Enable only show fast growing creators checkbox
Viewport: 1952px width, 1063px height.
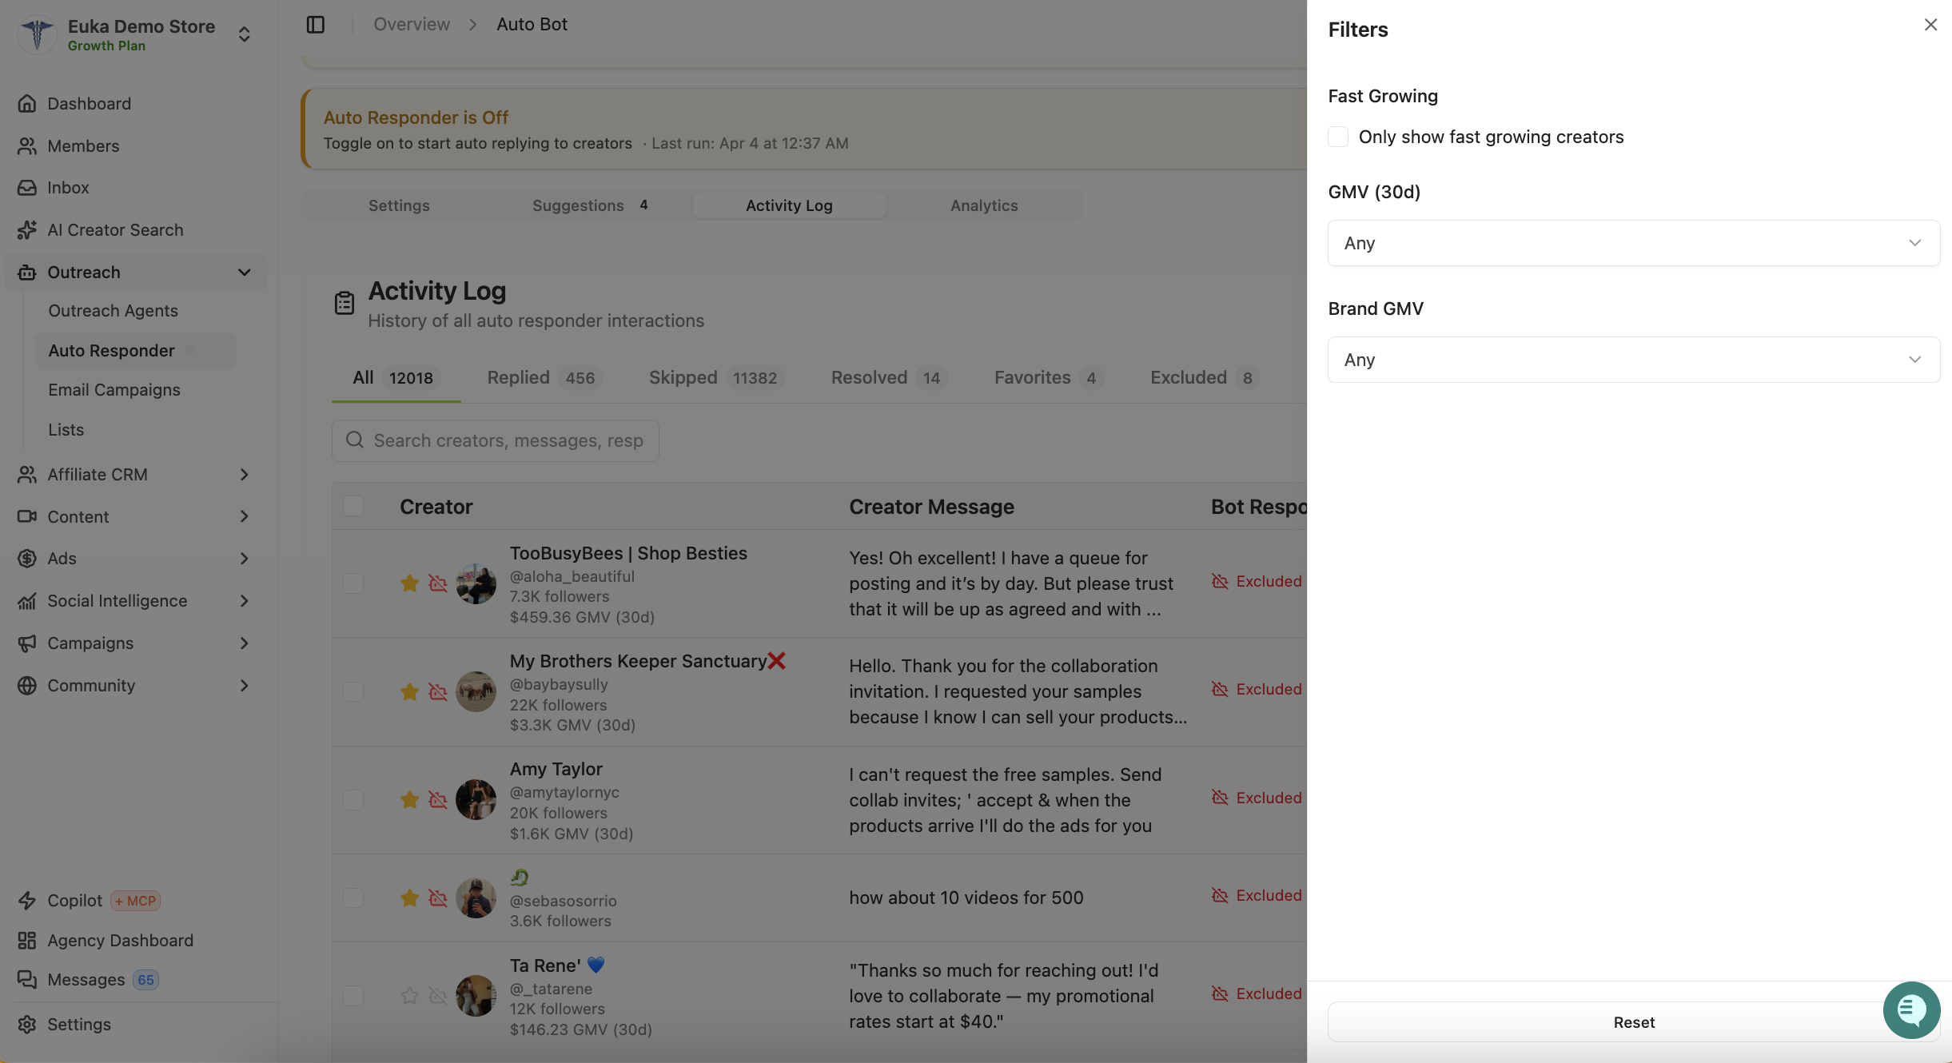click(x=1338, y=137)
